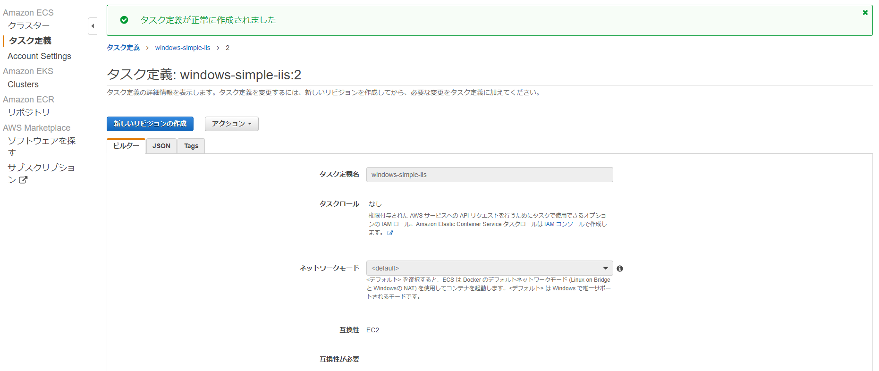879x371 pixels.
Task: Dismiss the green success notification
Action: (x=865, y=13)
